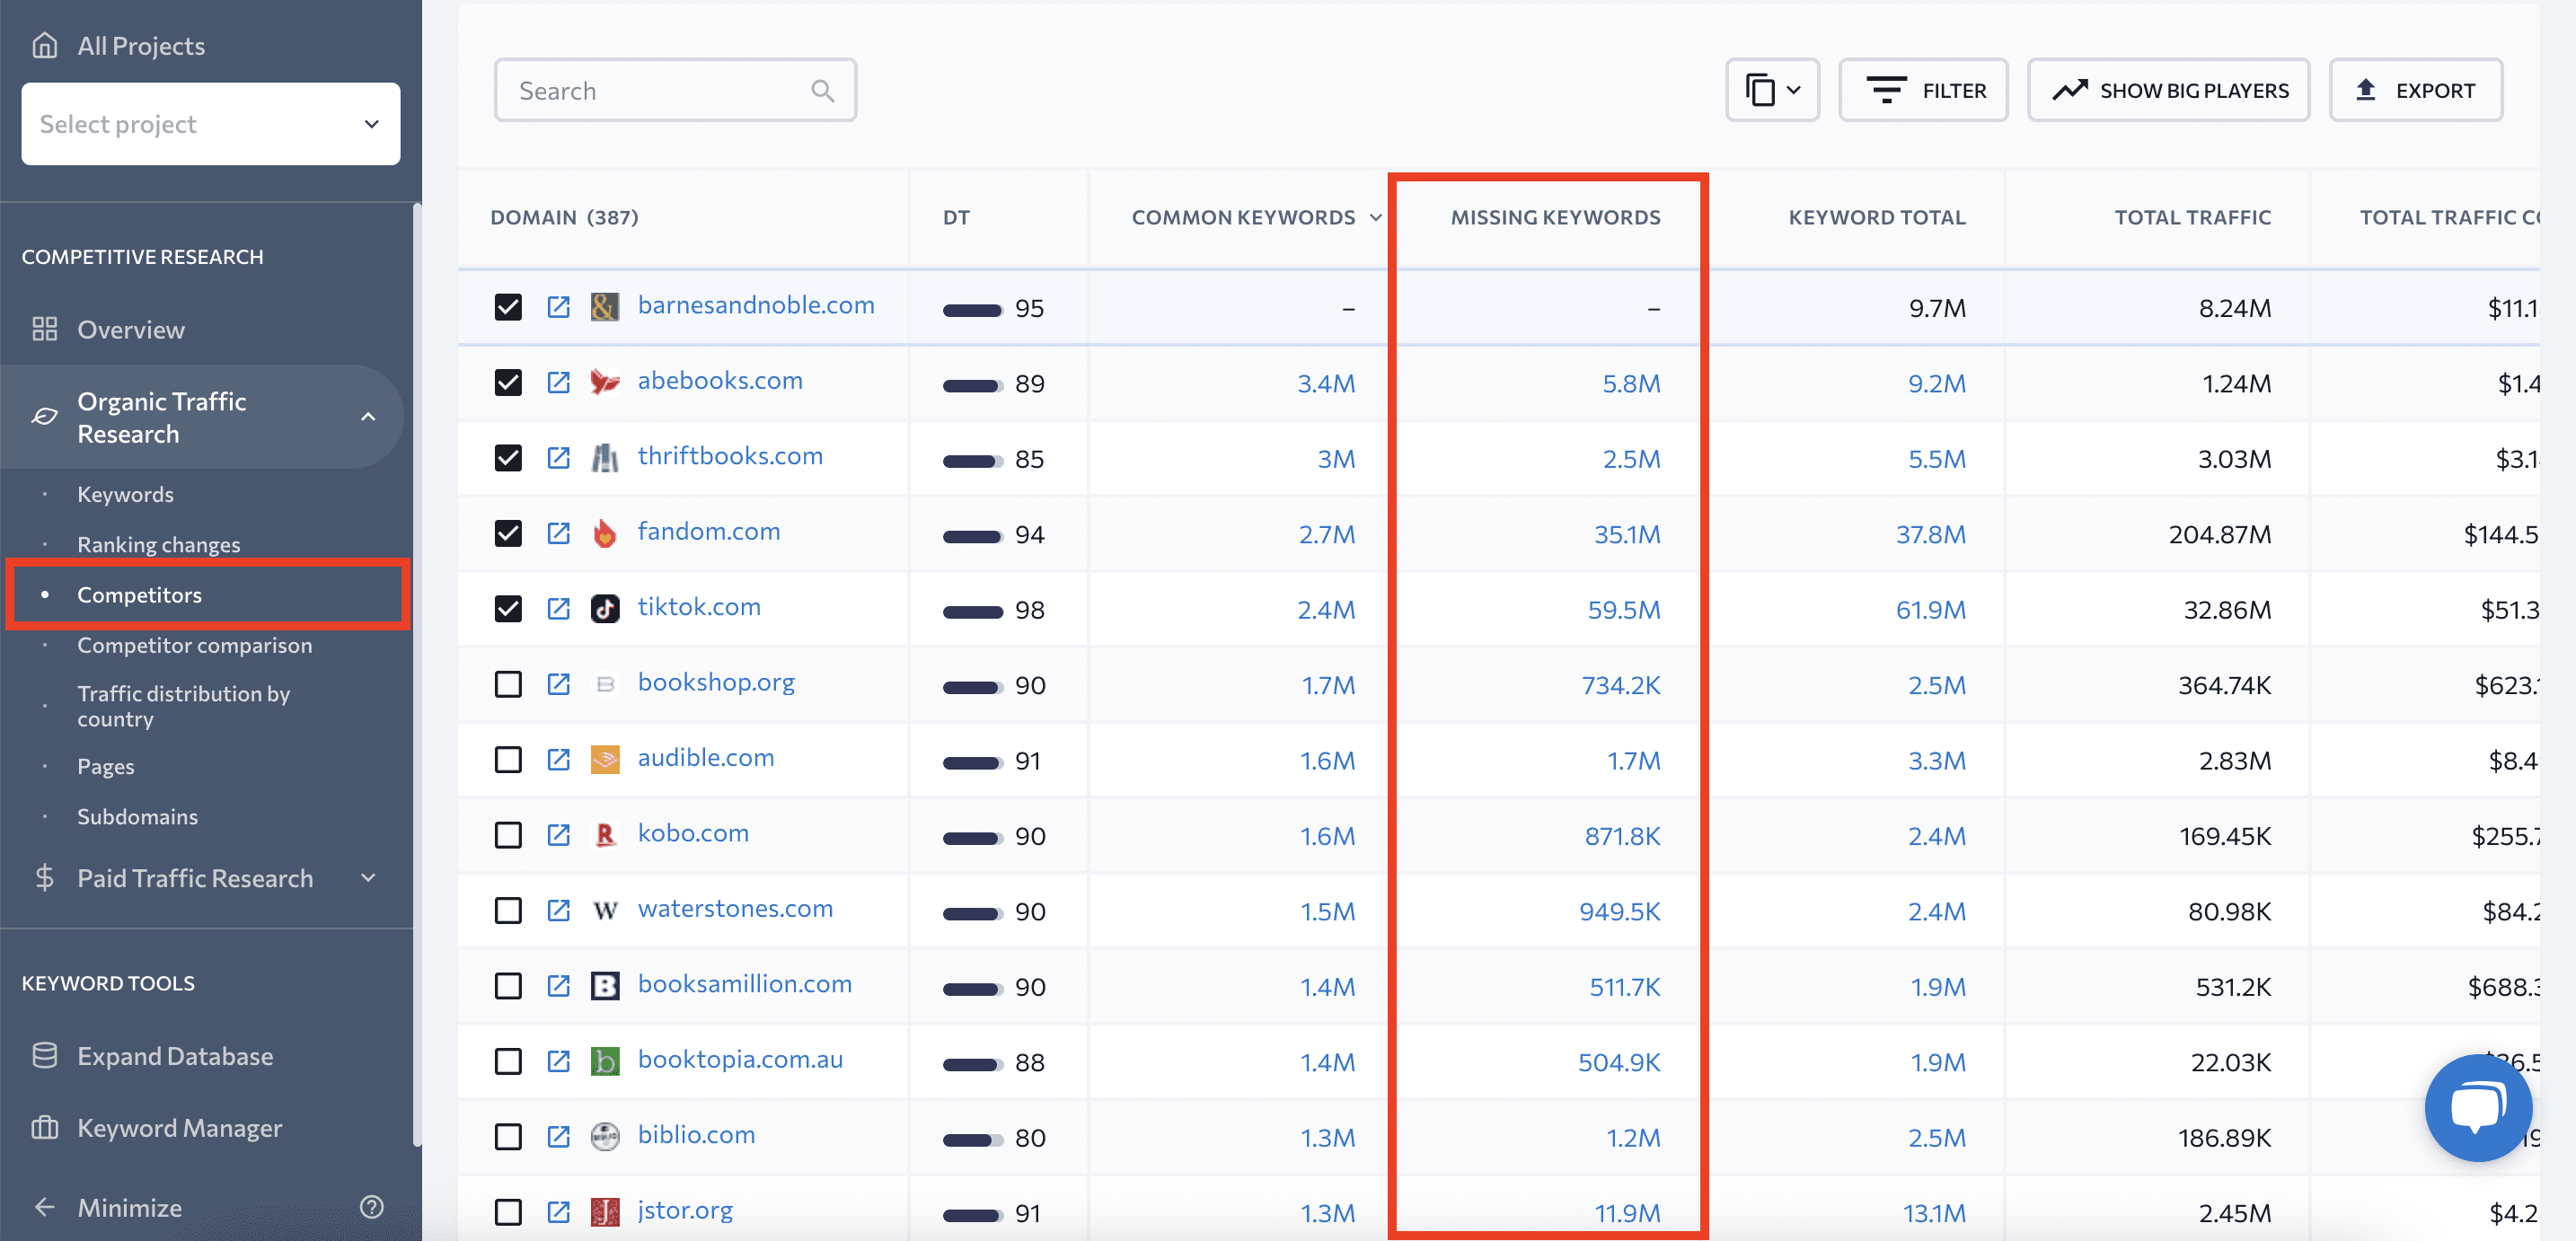
Task: Open Ranking changes menu item
Action: pyautogui.click(x=158, y=544)
